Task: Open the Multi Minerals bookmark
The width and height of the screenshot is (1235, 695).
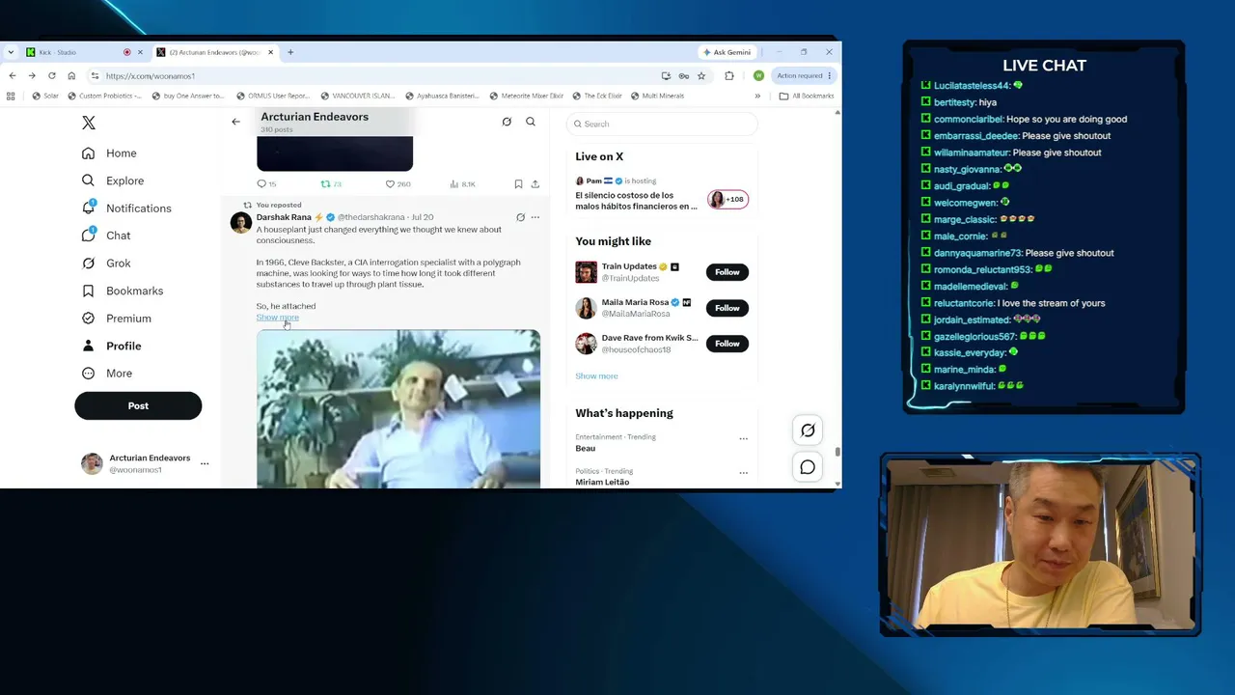Action: 657,96
